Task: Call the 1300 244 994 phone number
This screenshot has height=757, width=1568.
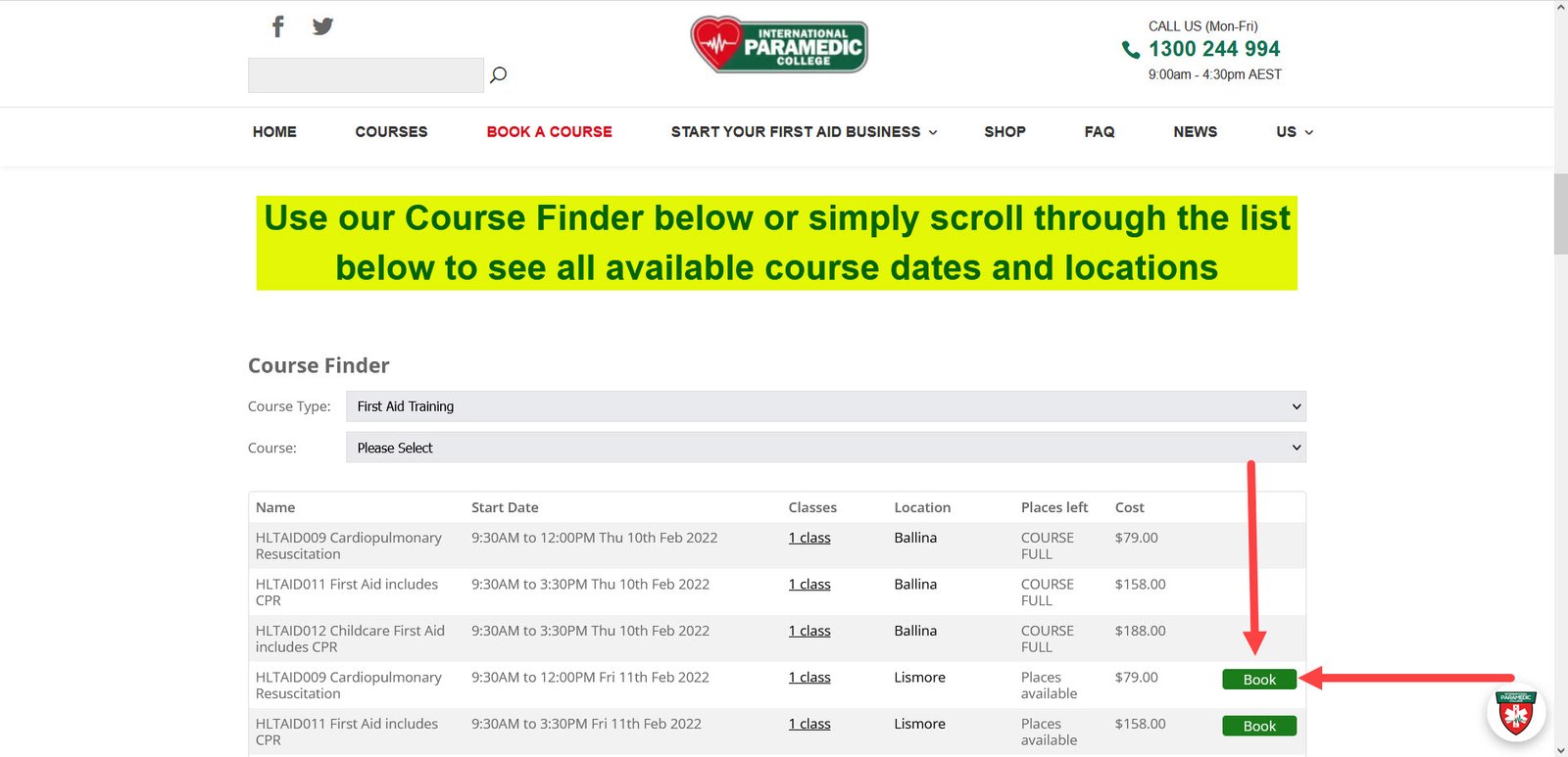Action: tap(1214, 49)
